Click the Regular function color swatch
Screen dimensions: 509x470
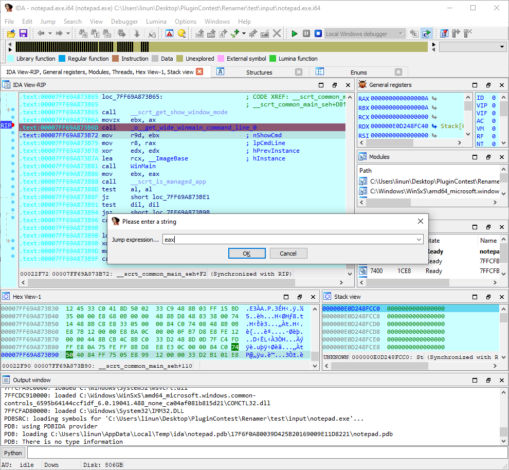[62, 59]
